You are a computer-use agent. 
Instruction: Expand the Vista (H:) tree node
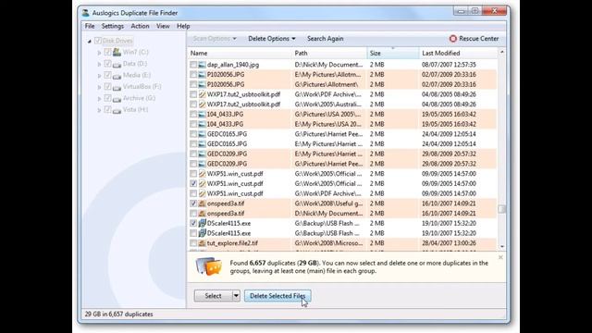coord(99,110)
